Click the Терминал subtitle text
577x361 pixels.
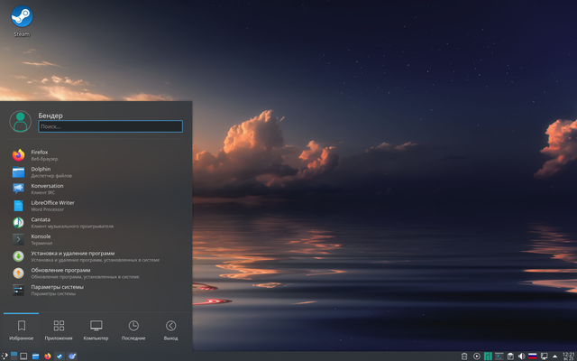coord(41,243)
